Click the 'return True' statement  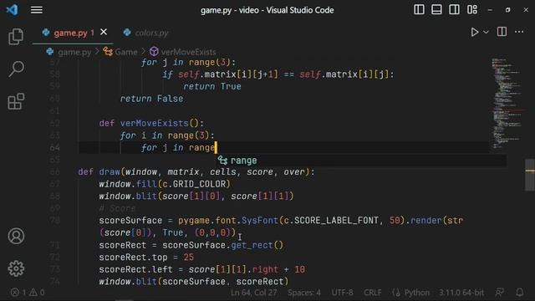(x=212, y=87)
